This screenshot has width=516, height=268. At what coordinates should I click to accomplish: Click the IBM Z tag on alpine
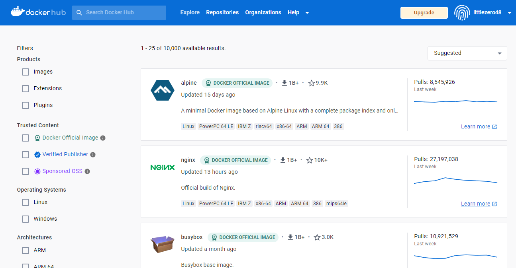coord(244,126)
